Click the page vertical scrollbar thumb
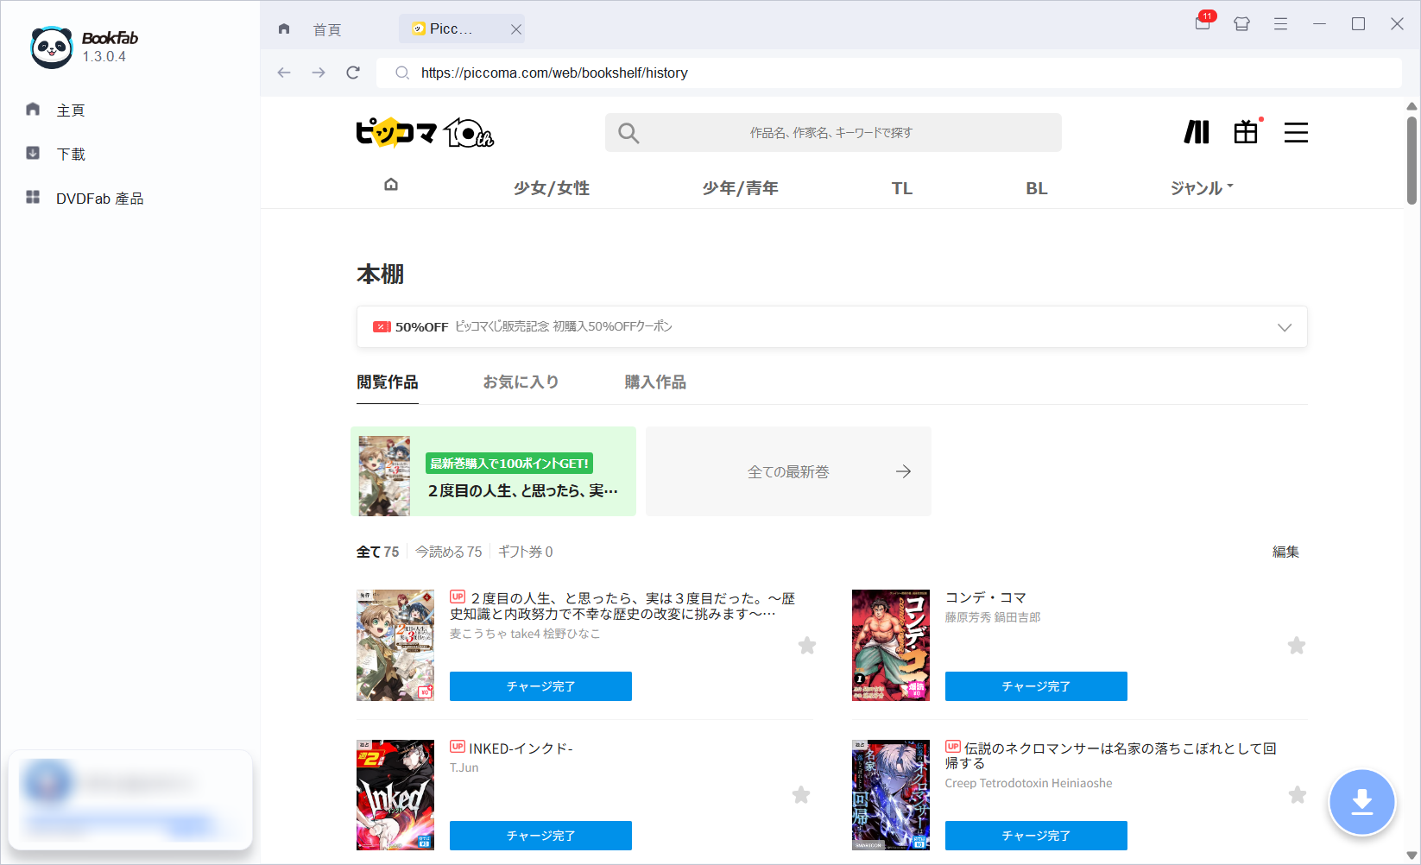The image size is (1421, 865). pos(1412,161)
